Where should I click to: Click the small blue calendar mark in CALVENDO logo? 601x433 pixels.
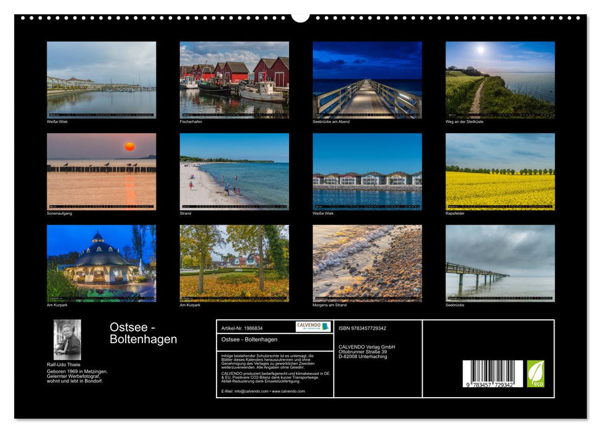pyautogui.click(x=326, y=327)
